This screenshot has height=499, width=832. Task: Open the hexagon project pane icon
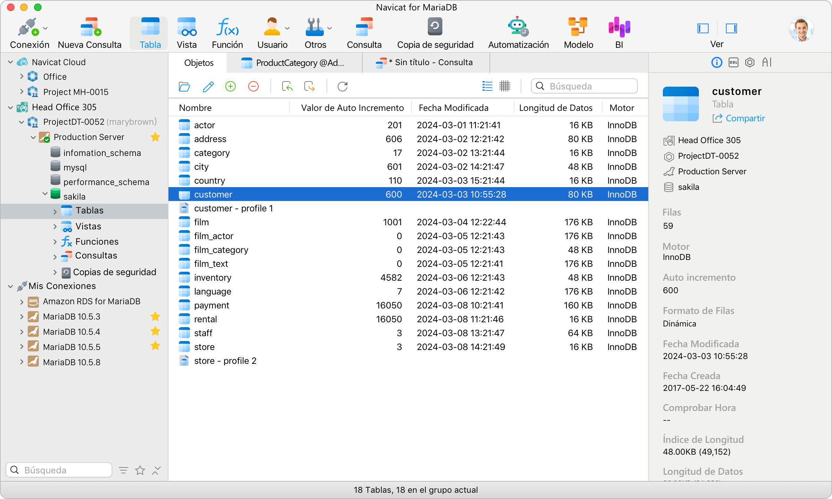(x=750, y=62)
